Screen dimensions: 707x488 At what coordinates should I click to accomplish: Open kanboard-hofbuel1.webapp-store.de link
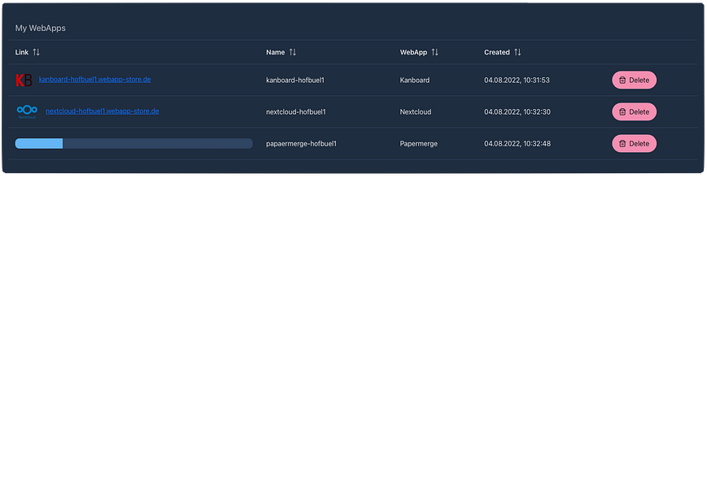pos(94,80)
